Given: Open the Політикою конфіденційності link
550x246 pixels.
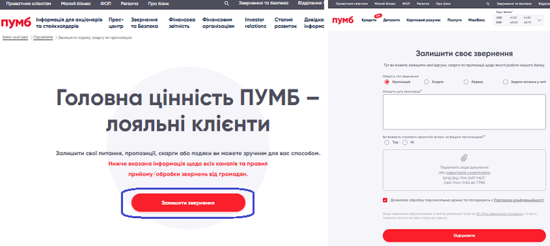Looking at the screenshot, I should [x=519, y=200].
